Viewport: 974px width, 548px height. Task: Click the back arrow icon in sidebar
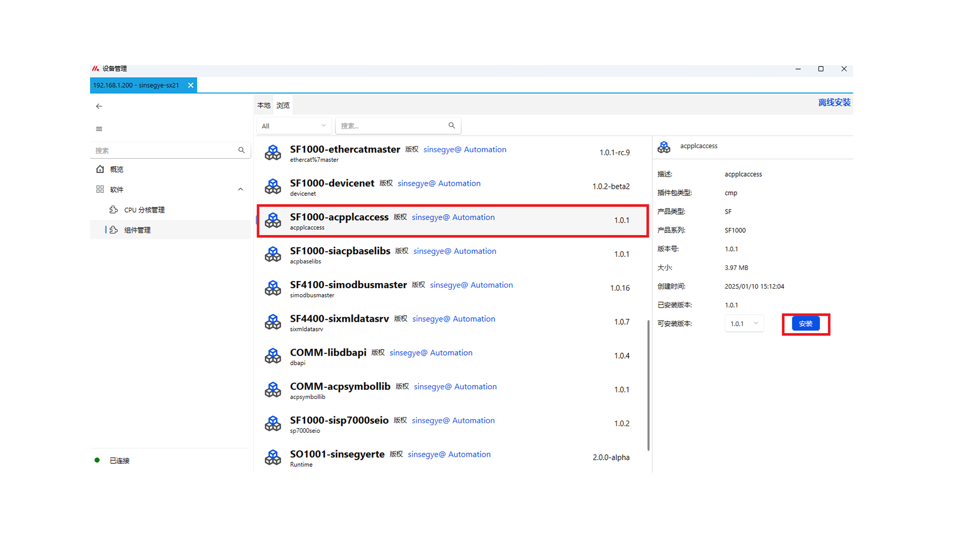coord(99,106)
